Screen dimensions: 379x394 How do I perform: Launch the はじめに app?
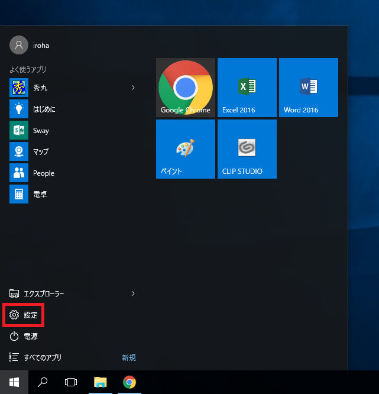44,109
